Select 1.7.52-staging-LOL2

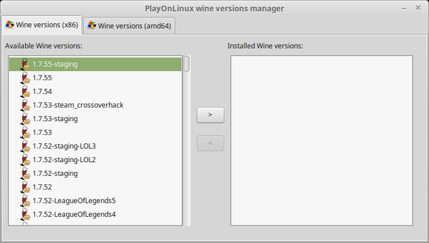click(x=95, y=160)
